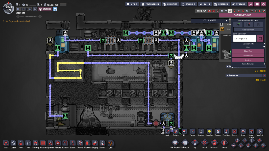
Task: Open the Food build category
Action: pos(28,143)
